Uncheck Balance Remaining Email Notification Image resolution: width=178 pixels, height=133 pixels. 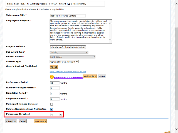tap(51, 109)
